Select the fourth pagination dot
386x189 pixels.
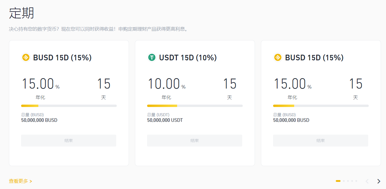pyautogui.click(x=352, y=180)
